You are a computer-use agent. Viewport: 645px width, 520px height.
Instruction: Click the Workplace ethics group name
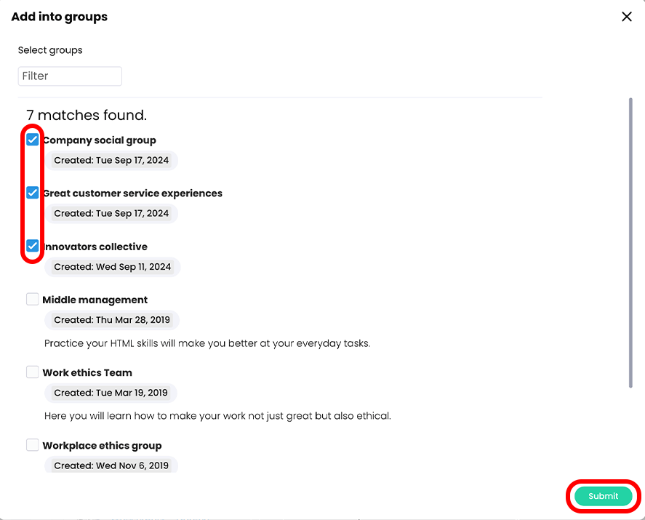[102, 444]
